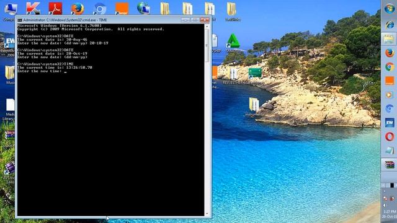Open the green triangle desktop shortcut

[233, 42]
